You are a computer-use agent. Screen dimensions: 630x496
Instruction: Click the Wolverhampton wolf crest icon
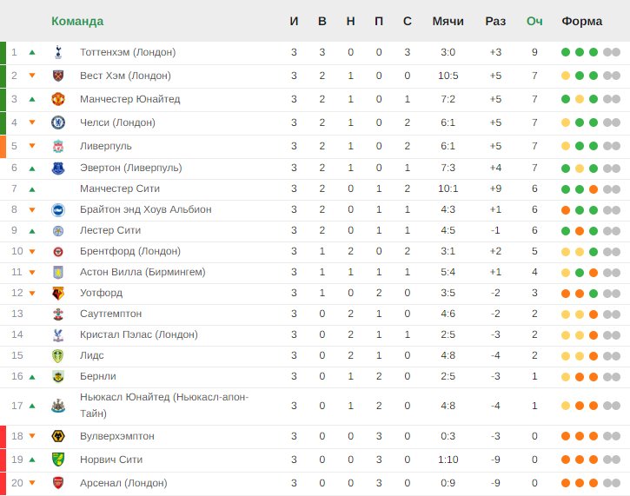[58, 436]
